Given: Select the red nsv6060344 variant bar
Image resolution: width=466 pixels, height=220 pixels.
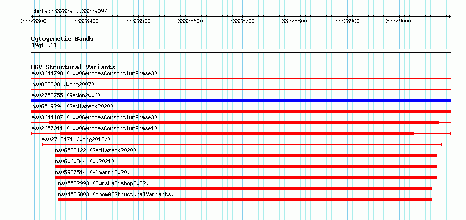Looking at the screenshot, I should tap(246, 167).
